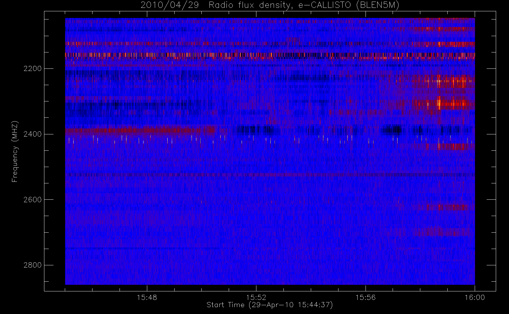
Task: Click the 15:56 time tick label
Action: click(x=366, y=297)
